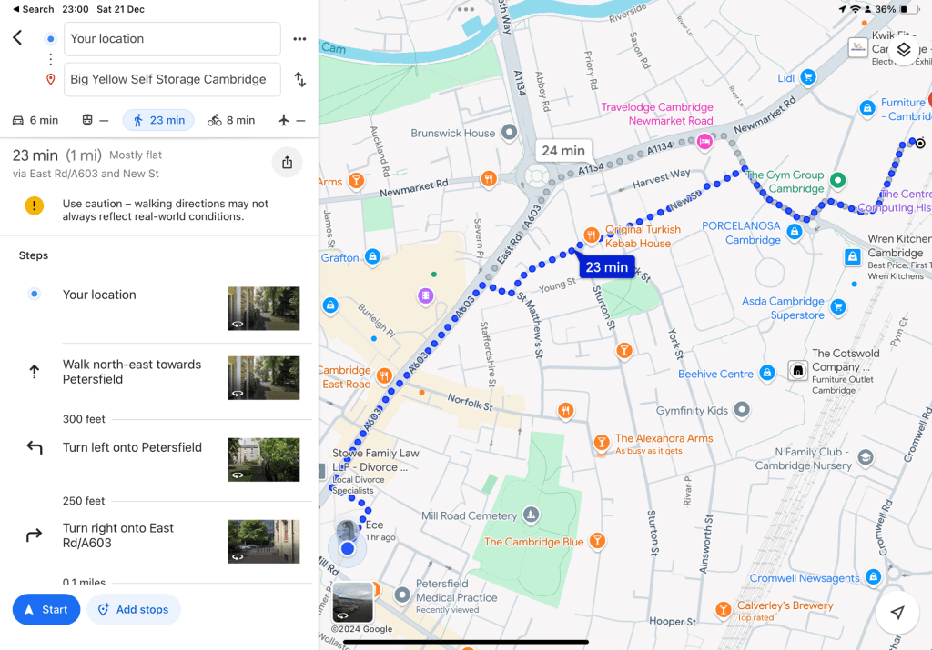Tap the Petersfield Medical Practice pin
The width and height of the screenshot is (932, 650).
tap(402, 595)
